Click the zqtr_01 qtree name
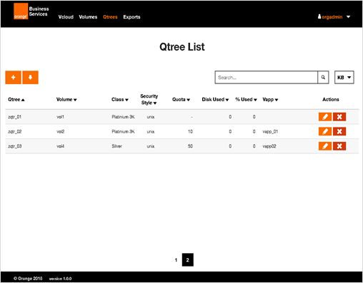The width and height of the screenshot is (363, 283). 14,117
